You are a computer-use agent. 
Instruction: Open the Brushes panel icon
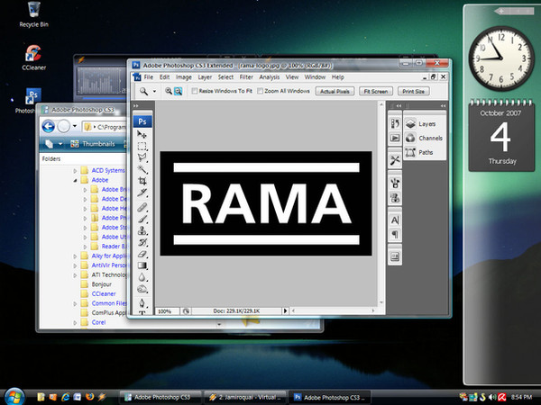click(x=395, y=183)
